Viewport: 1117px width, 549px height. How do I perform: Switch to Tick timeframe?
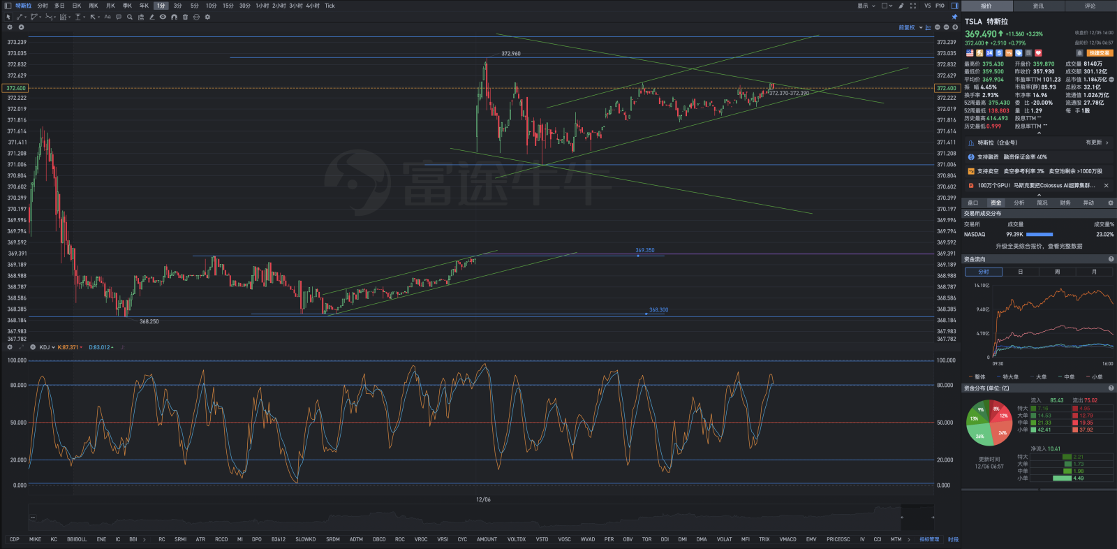point(330,6)
